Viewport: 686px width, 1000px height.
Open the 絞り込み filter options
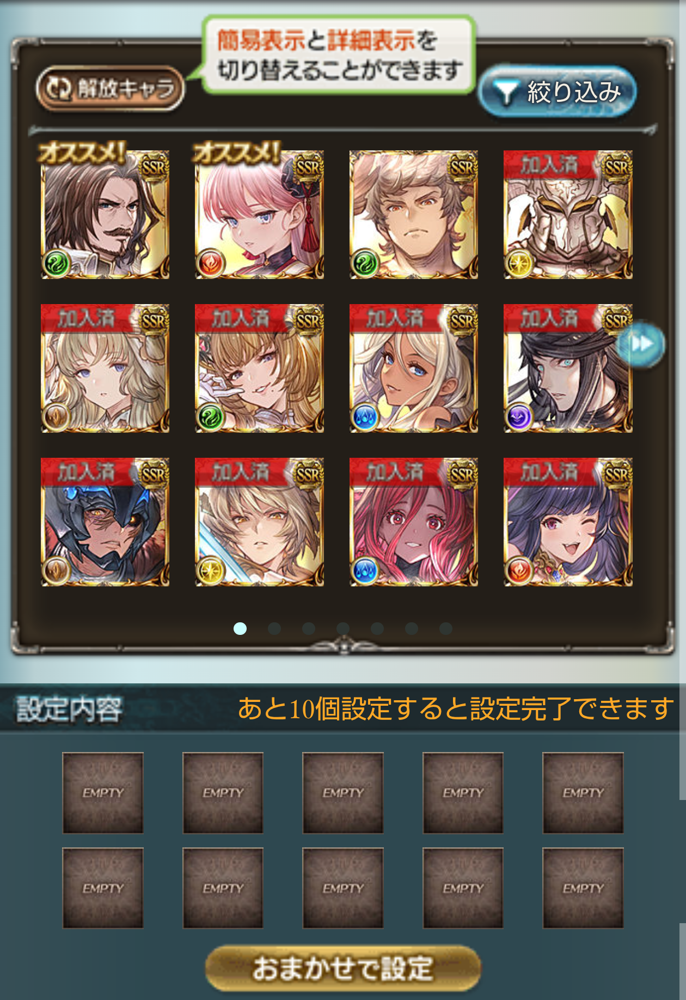click(557, 92)
